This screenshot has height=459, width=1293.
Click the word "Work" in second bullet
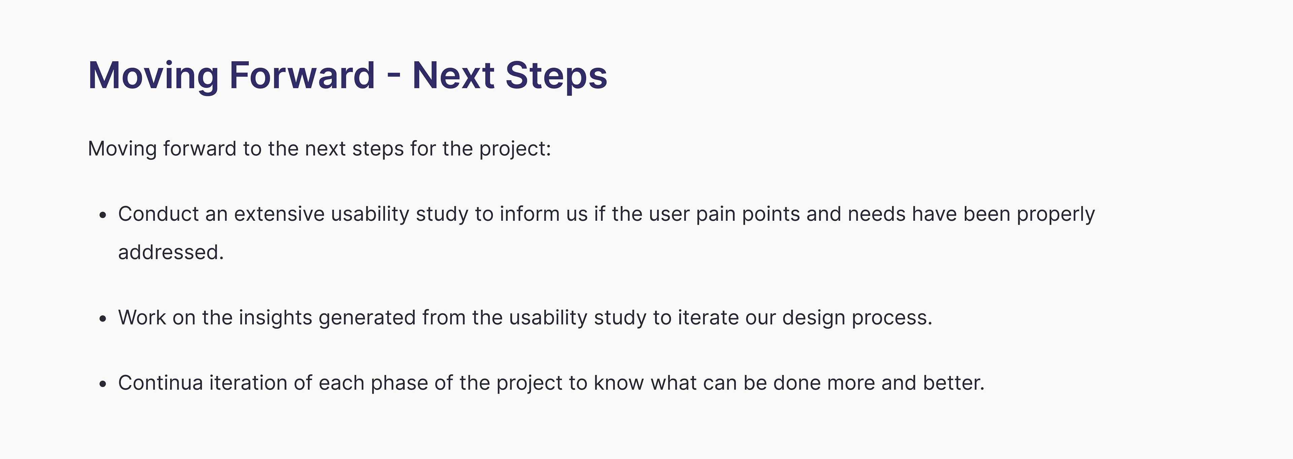(x=142, y=318)
